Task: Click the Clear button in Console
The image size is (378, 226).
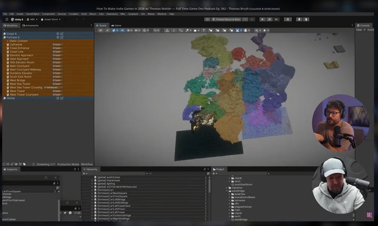Action: point(359,30)
